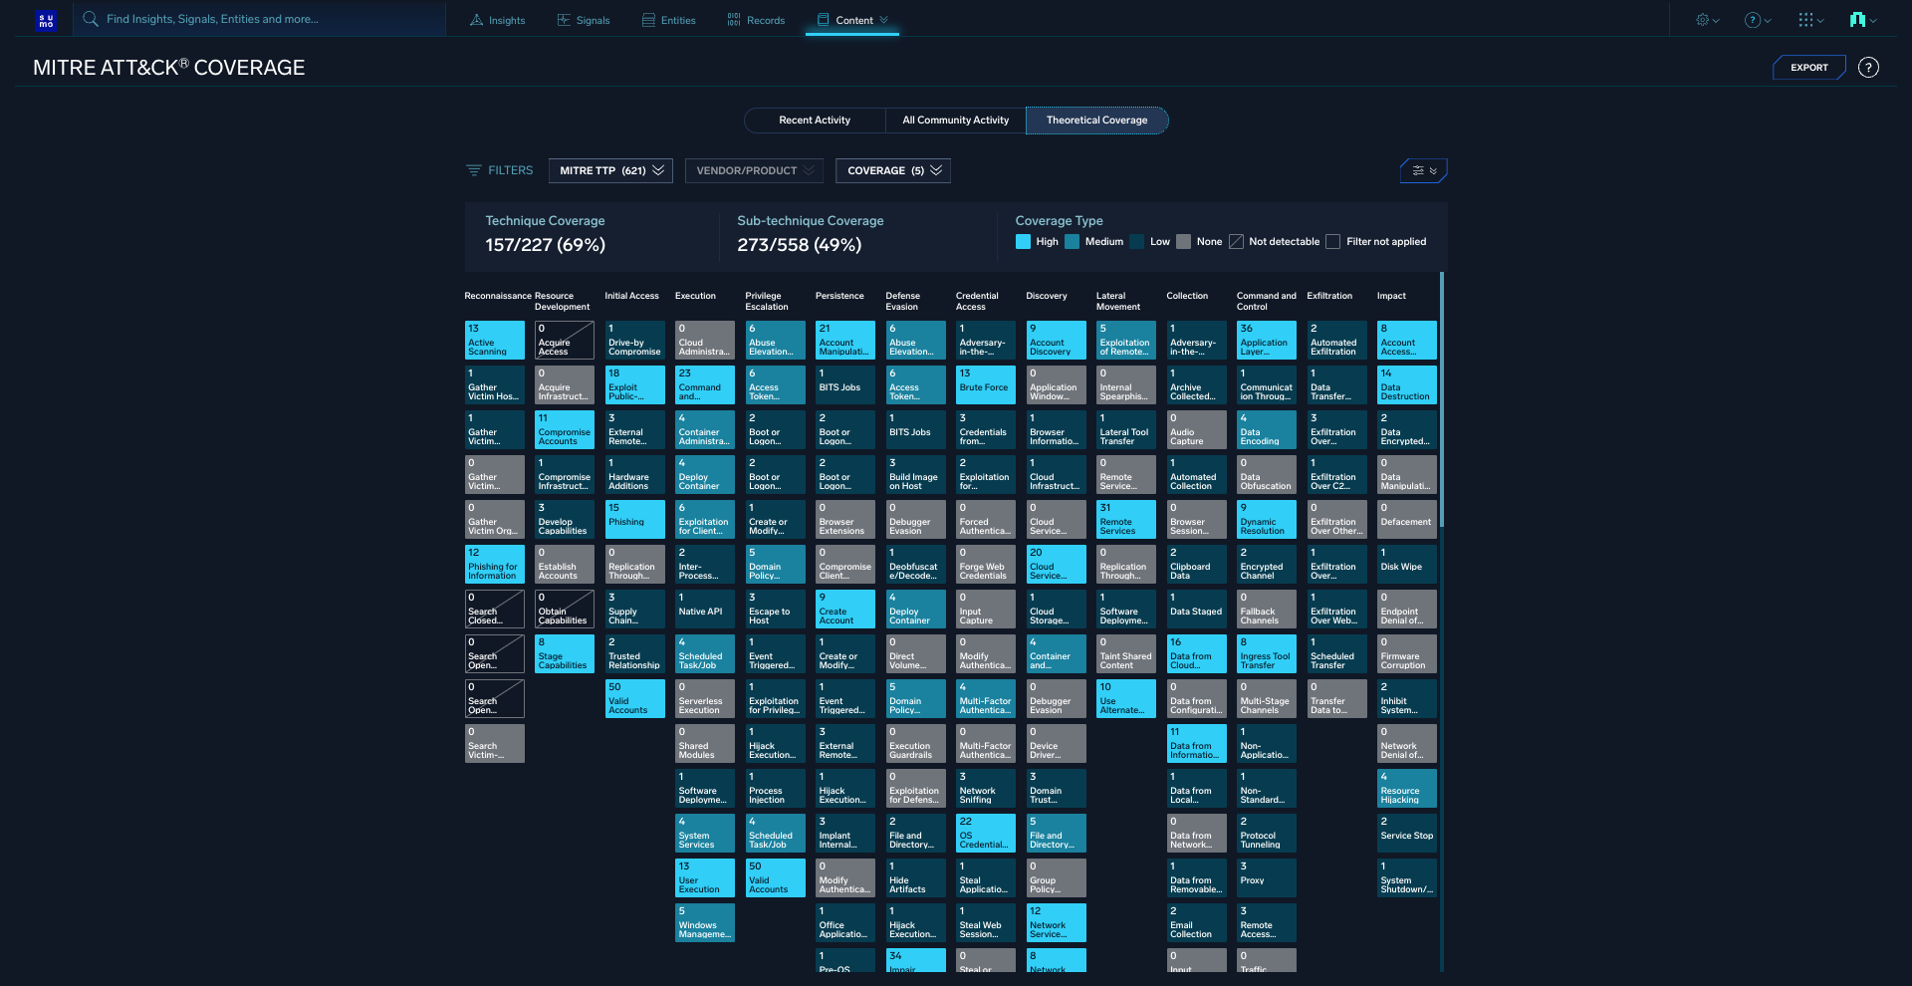Open the Content tab menu
Viewport: 1912px width, 986px height.
tap(852, 20)
